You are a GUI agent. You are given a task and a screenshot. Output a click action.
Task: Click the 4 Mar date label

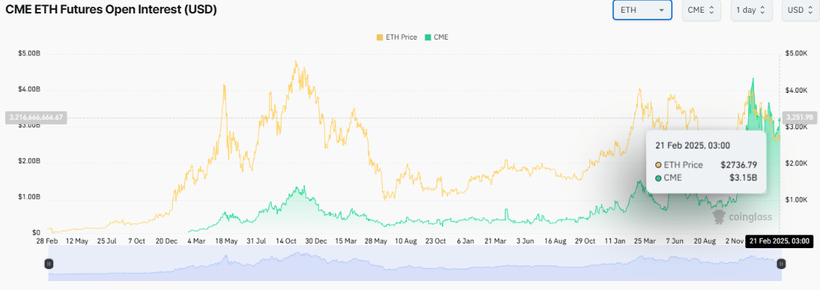click(196, 241)
